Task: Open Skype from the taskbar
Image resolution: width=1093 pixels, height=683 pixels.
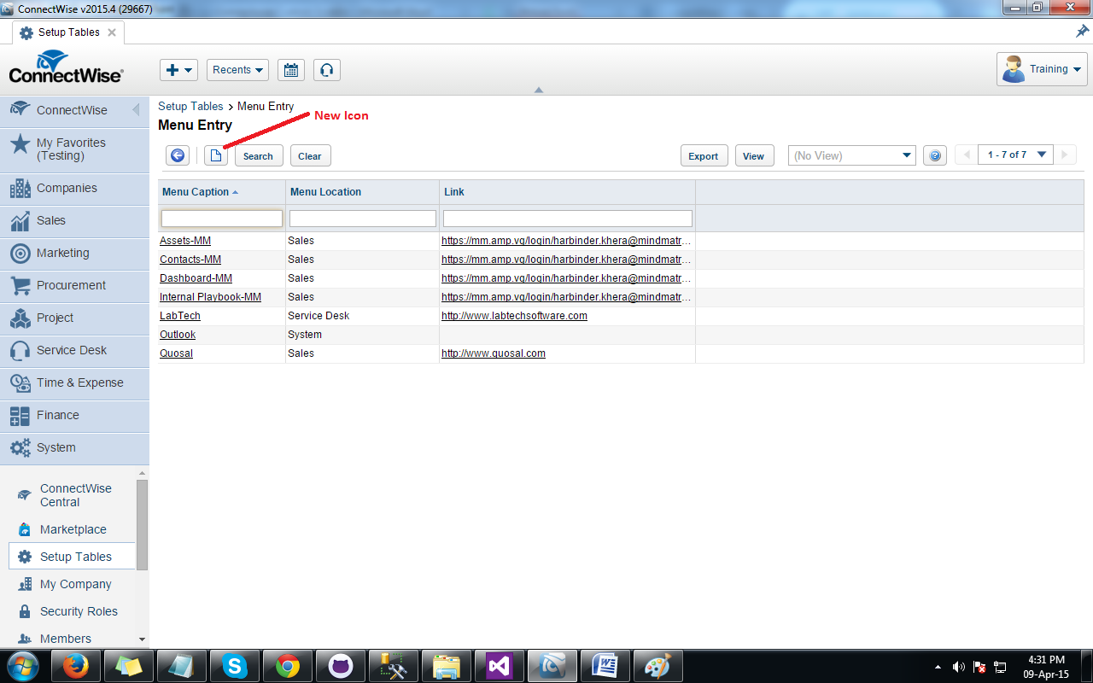Action: coord(235,666)
